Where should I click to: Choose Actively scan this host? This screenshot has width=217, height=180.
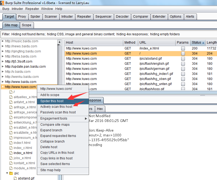(56, 107)
